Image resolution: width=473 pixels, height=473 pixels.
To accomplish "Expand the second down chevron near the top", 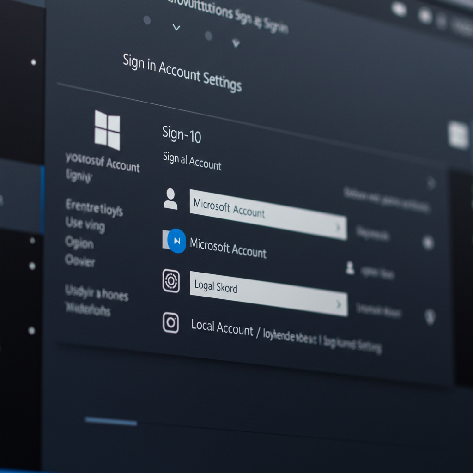I will tap(236, 43).
